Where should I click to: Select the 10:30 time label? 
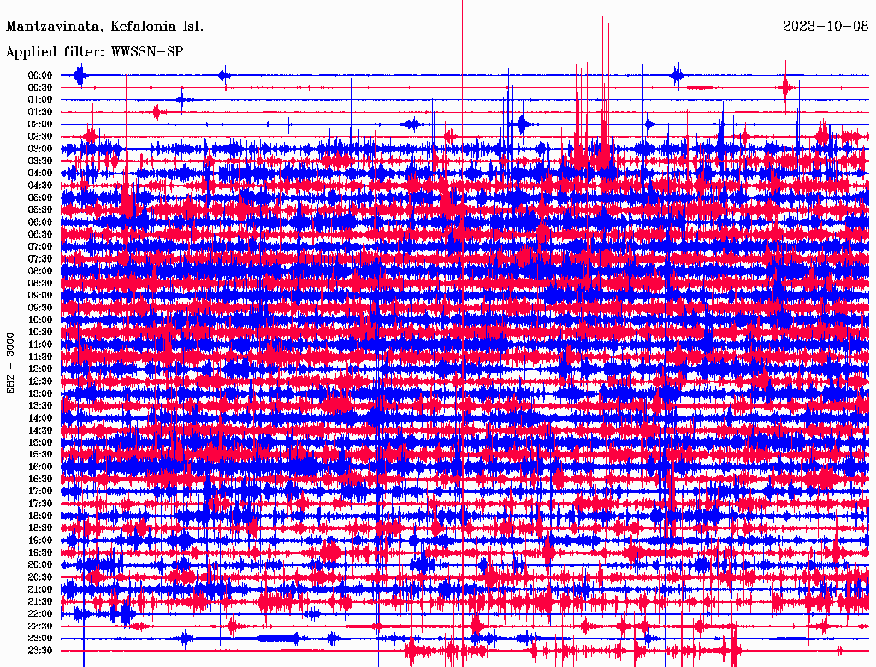(x=40, y=333)
